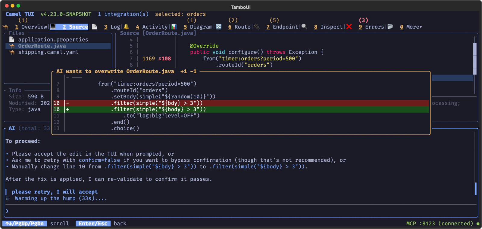Click the bell icon beside Activity tab
Screen dimensions: 482x229
tap(127, 27)
